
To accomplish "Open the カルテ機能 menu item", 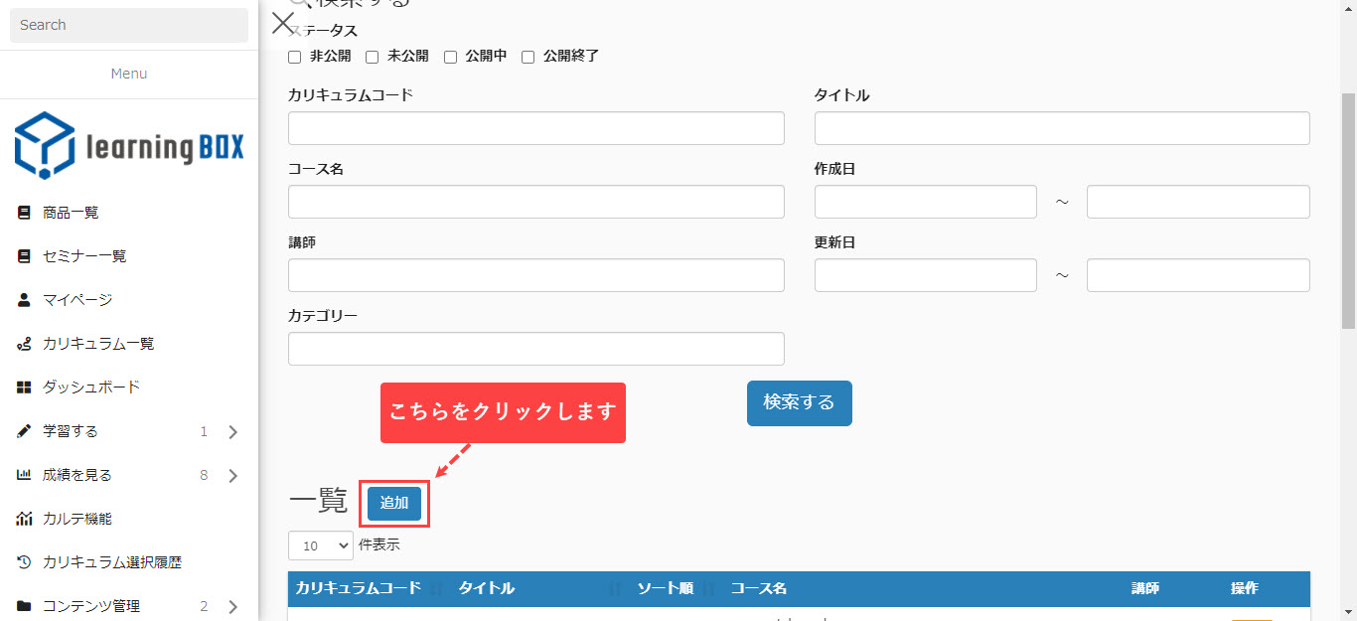I will tap(76, 519).
